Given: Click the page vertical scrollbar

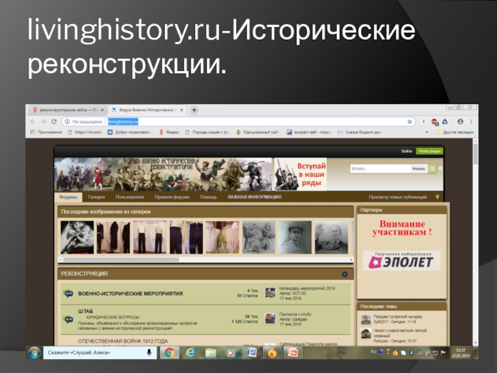Looking at the screenshot, I should point(475,154).
